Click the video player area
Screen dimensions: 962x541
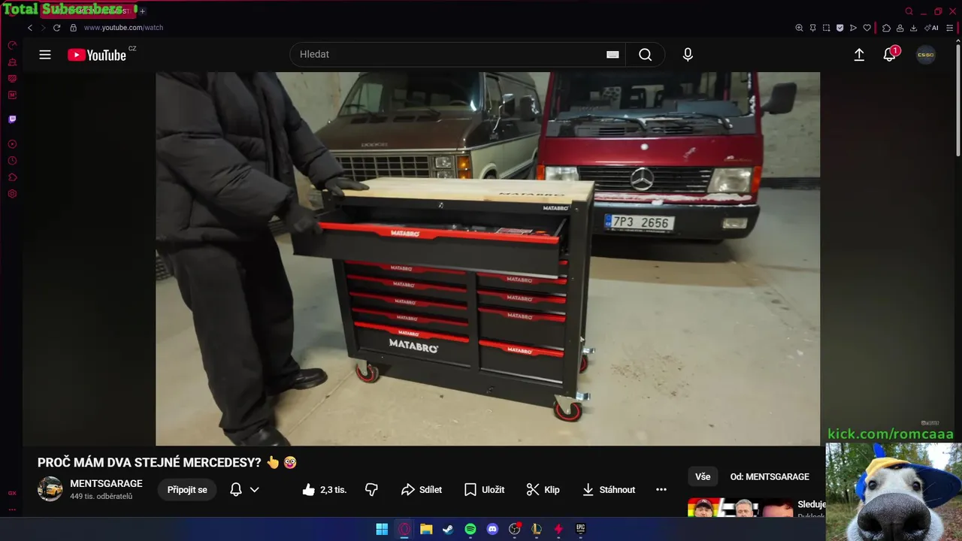click(x=488, y=258)
